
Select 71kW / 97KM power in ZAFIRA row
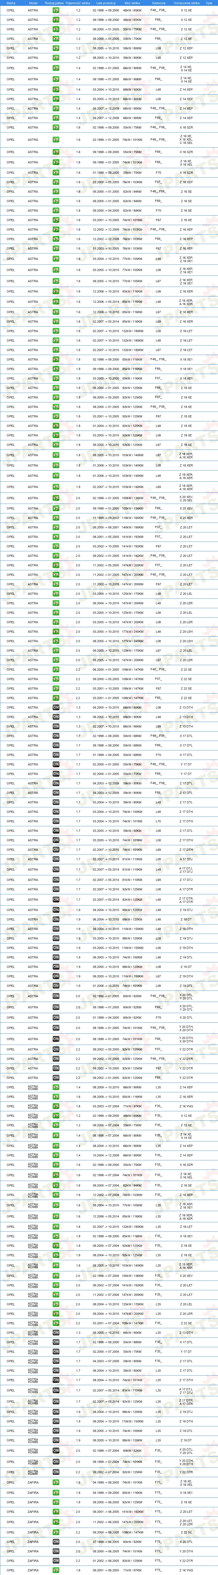pos(132,1569)
